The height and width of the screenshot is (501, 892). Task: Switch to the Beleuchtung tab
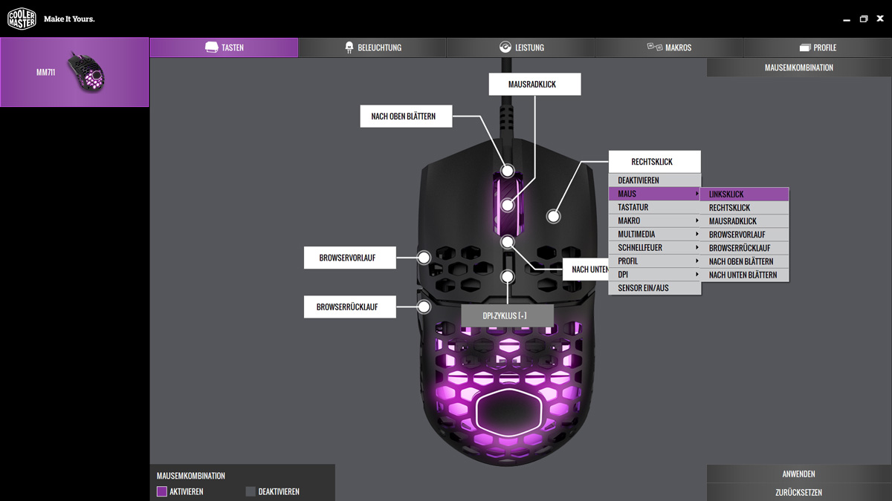[372, 48]
